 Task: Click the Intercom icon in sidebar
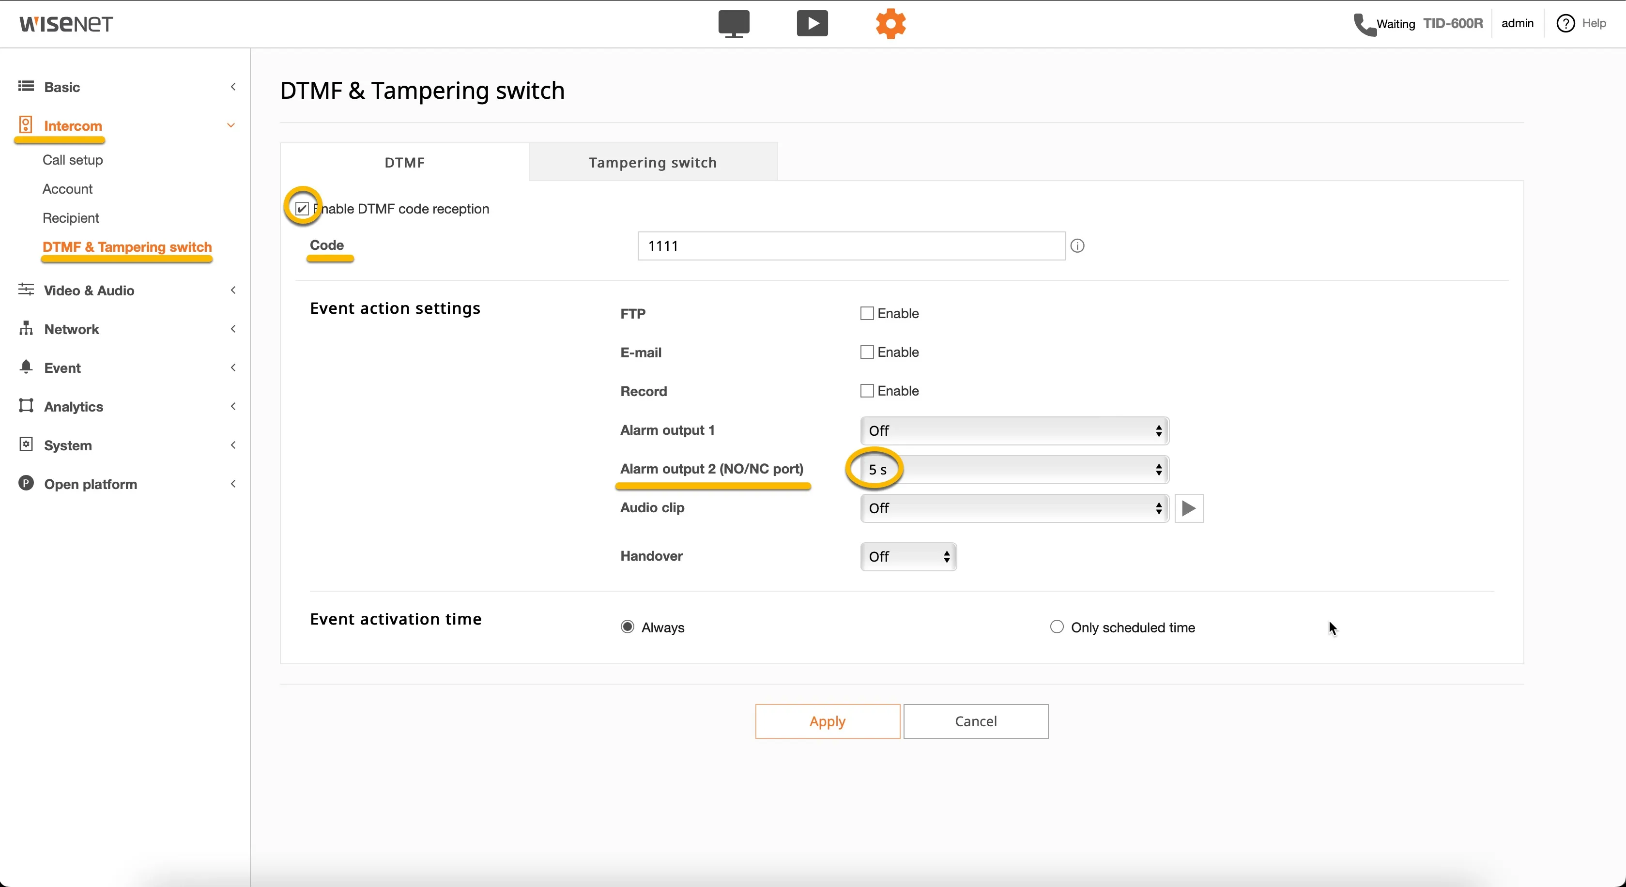coord(26,124)
